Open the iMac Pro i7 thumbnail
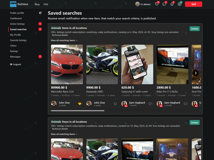214x160 pixels. point(173,64)
